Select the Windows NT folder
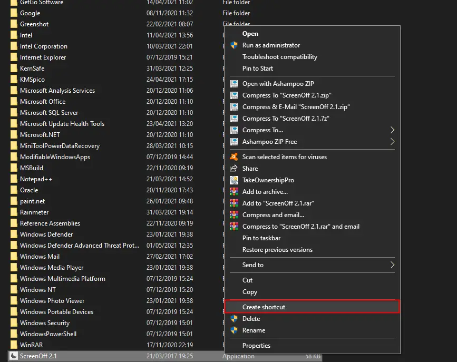This screenshot has height=362, width=457. pyautogui.click(x=37, y=290)
